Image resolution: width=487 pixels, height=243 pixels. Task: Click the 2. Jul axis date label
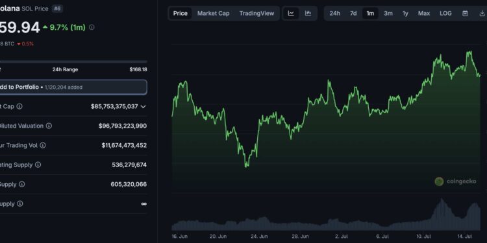coord(342,236)
